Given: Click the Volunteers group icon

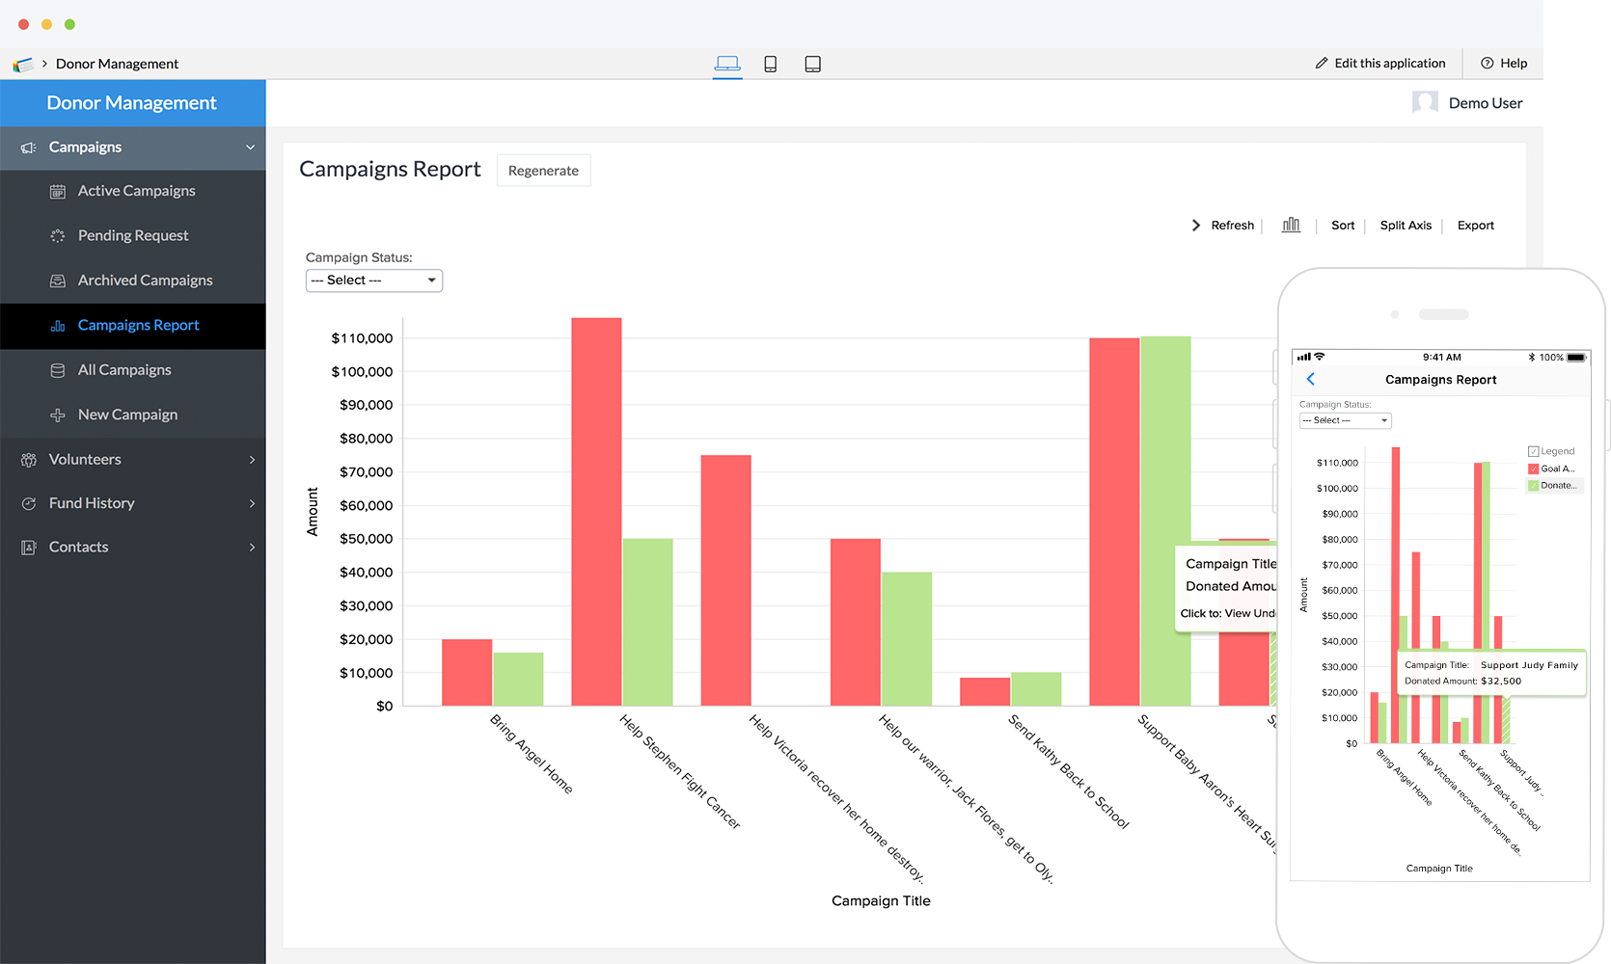Looking at the screenshot, I should [x=29, y=460].
